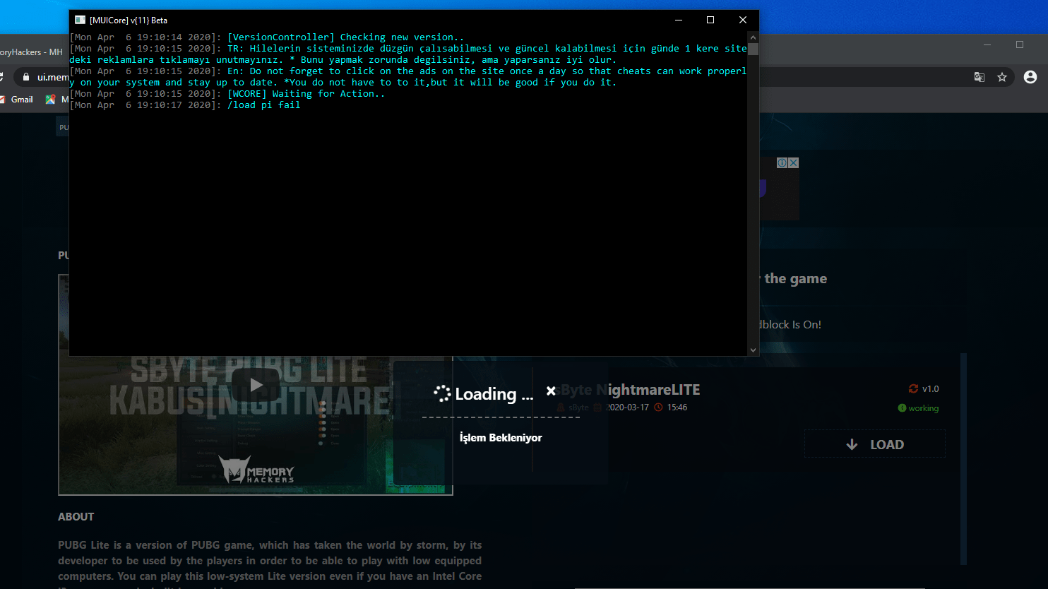Click the download arrow icon beside LOAD
This screenshot has height=589, width=1048.
click(x=852, y=444)
